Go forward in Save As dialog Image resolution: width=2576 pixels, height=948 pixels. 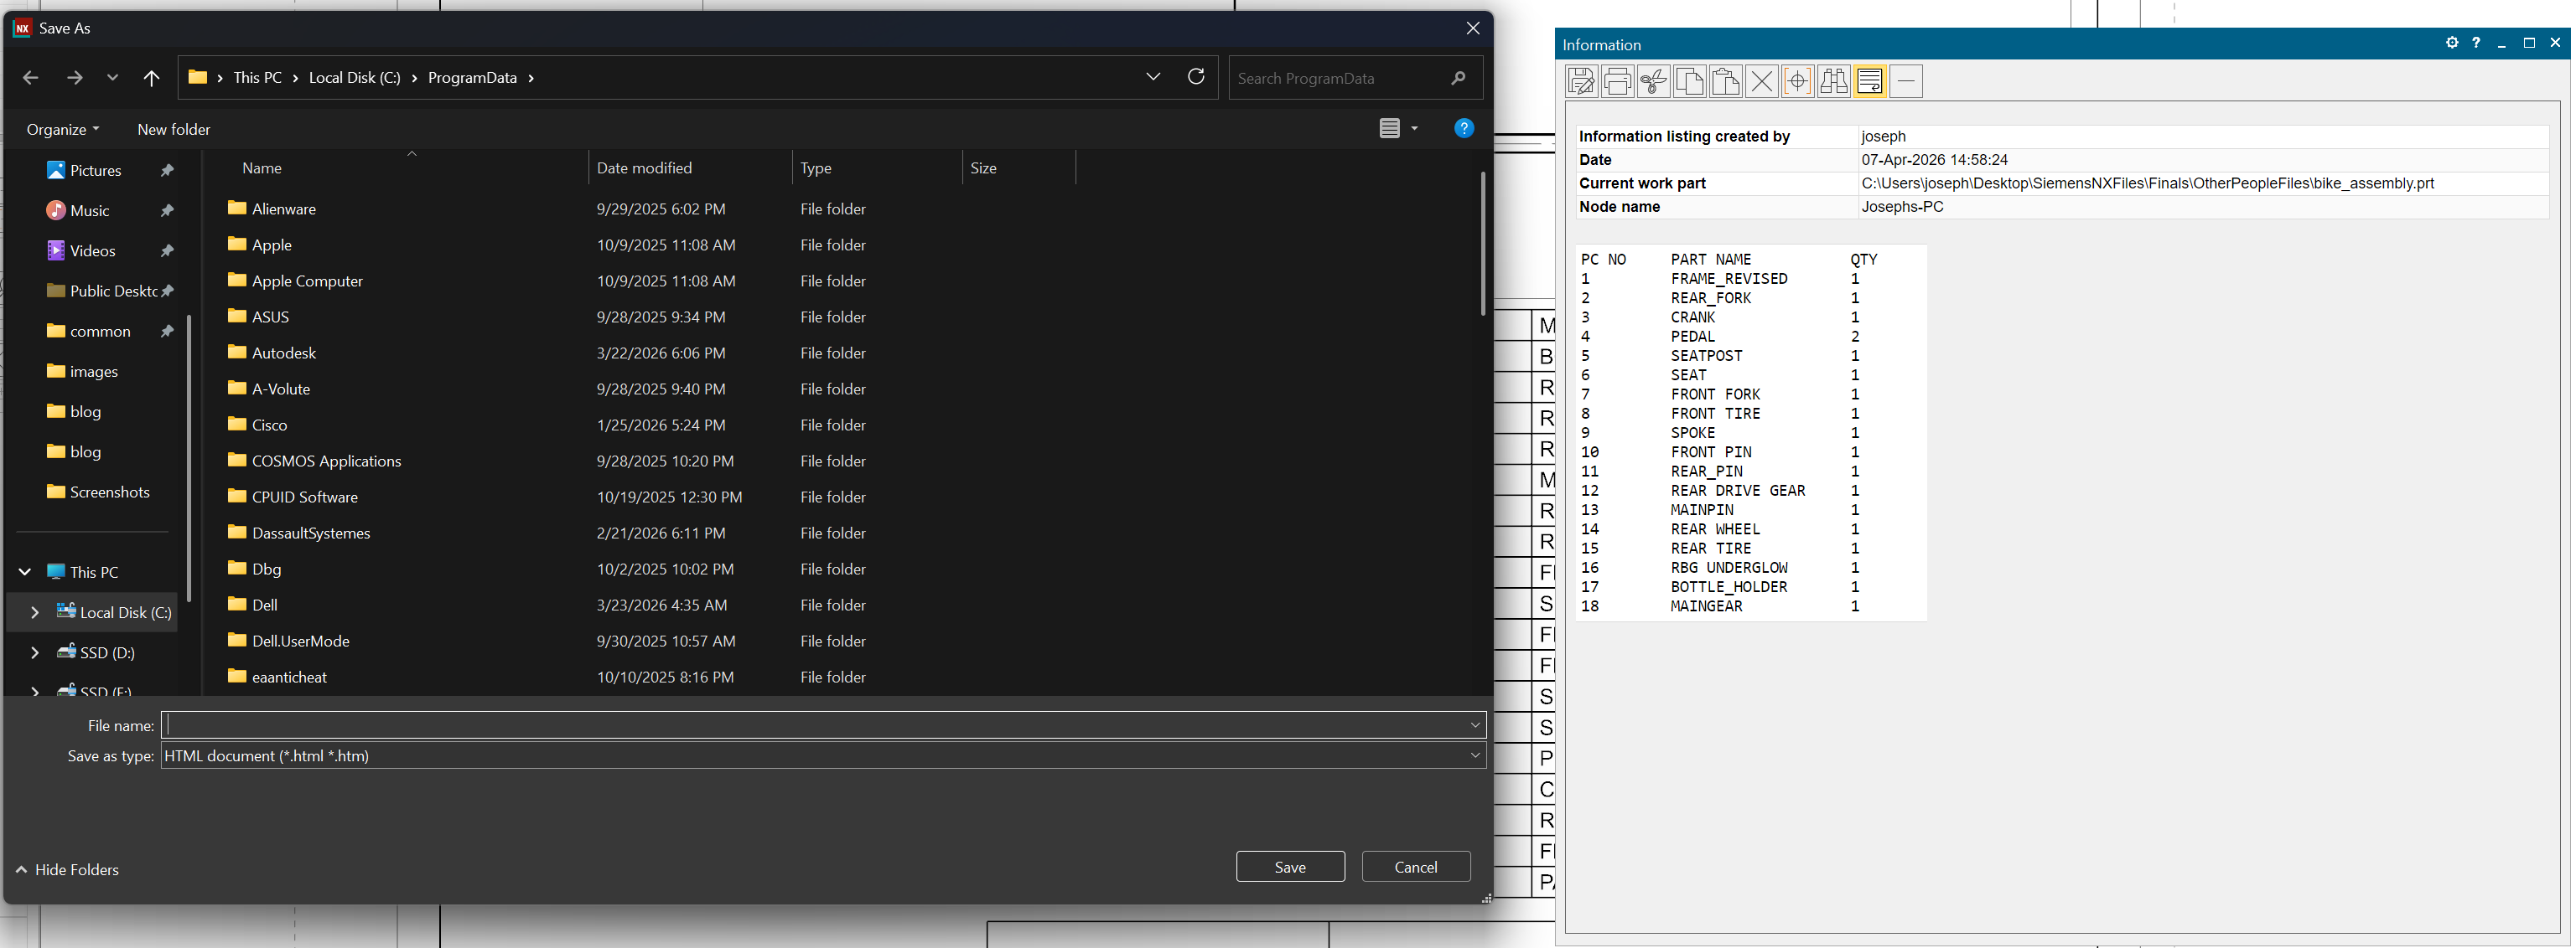74,78
